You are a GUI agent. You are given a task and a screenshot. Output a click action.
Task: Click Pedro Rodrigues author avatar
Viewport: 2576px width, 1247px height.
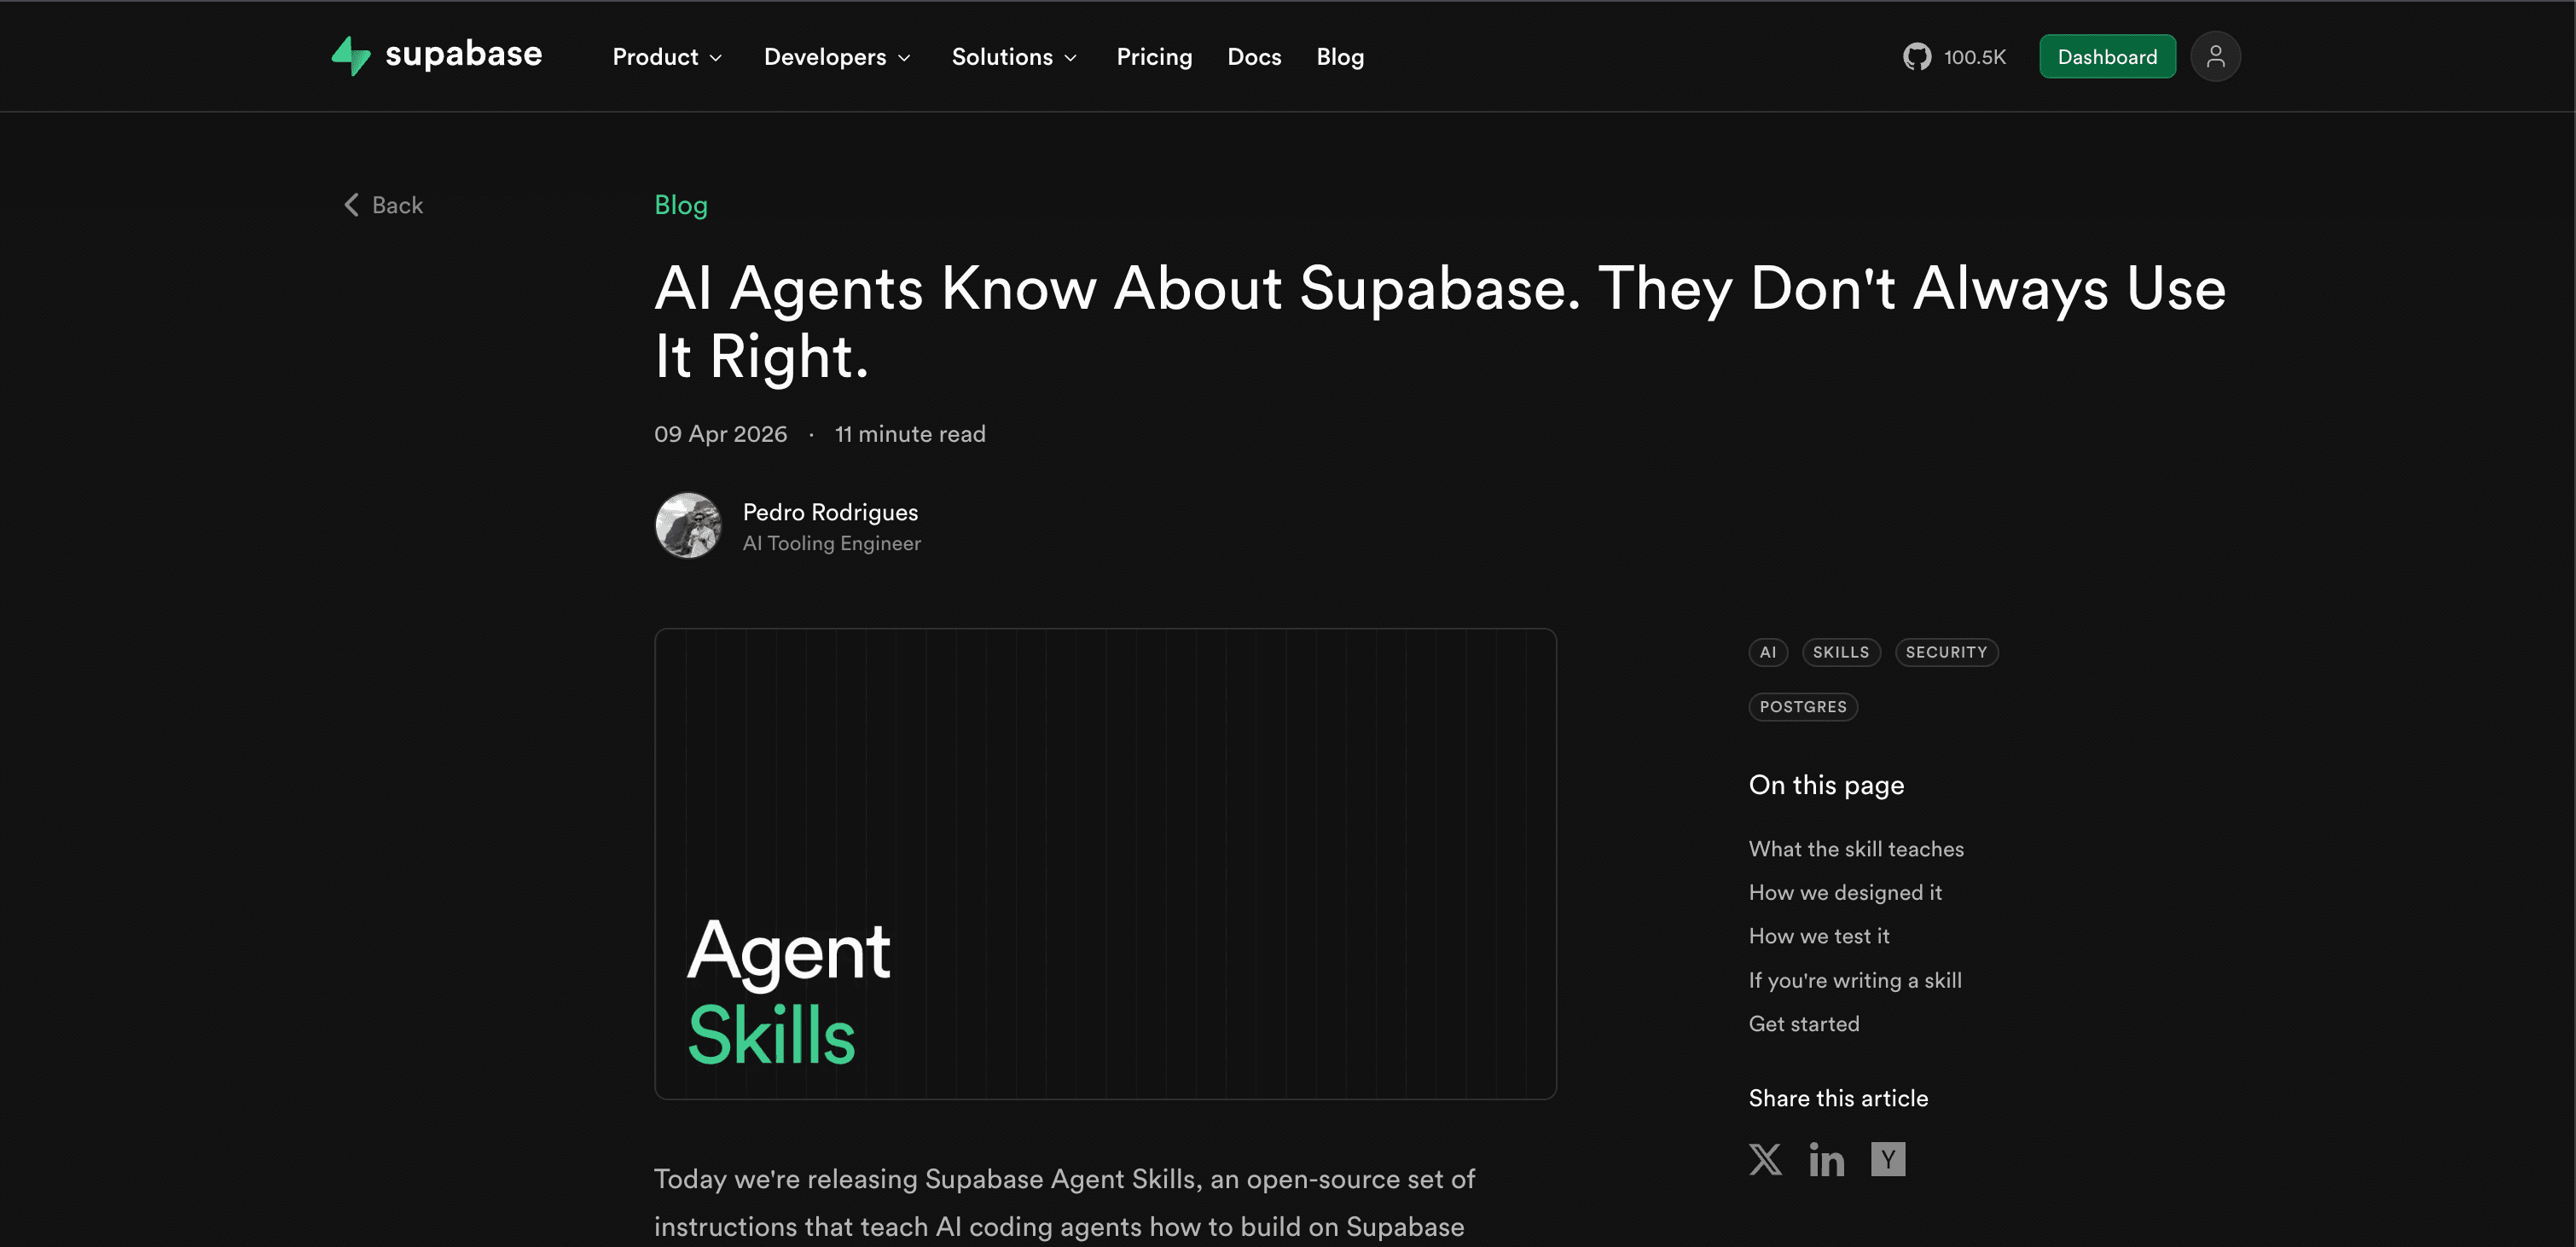tap(688, 525)
